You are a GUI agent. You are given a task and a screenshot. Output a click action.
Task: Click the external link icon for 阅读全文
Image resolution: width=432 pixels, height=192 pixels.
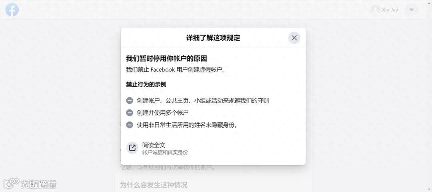(132, 148)
